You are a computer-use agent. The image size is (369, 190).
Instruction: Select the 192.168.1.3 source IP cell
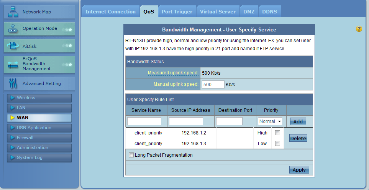(194, 144)
